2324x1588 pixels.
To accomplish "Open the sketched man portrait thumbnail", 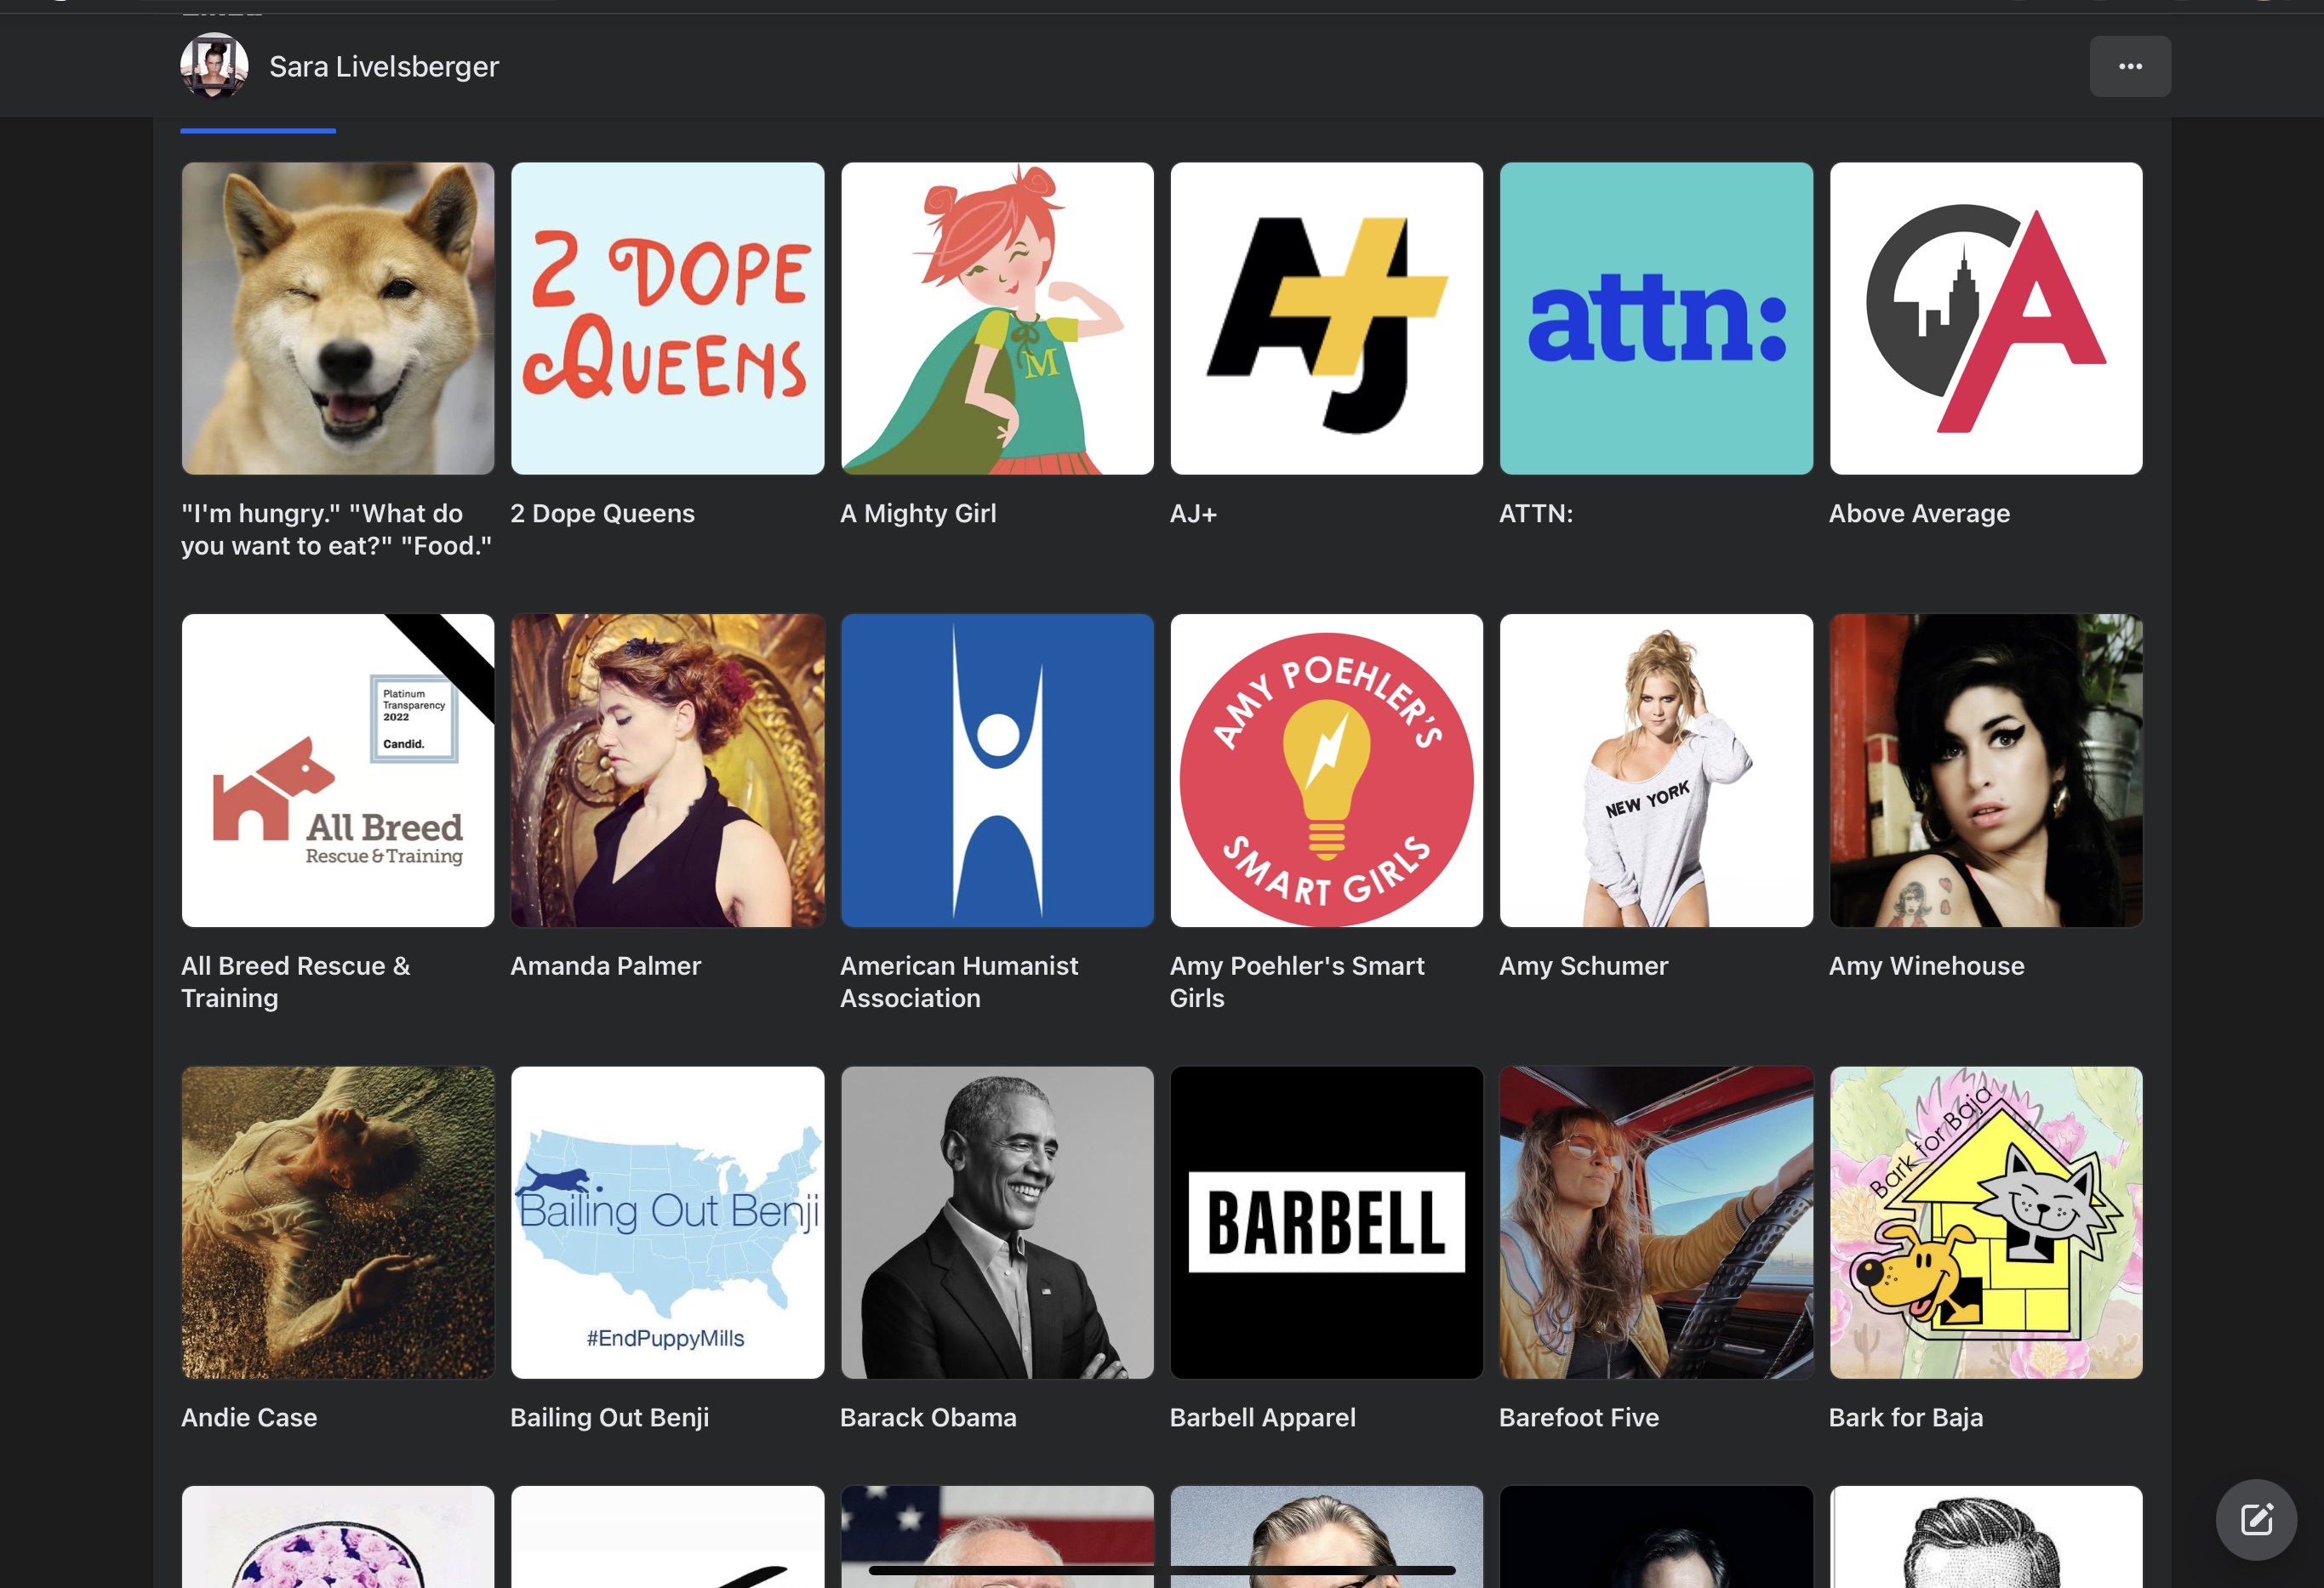I will tap(1986, 1537).
